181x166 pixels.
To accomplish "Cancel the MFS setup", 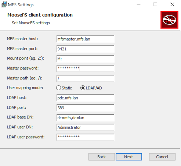I will pos(162,157).
